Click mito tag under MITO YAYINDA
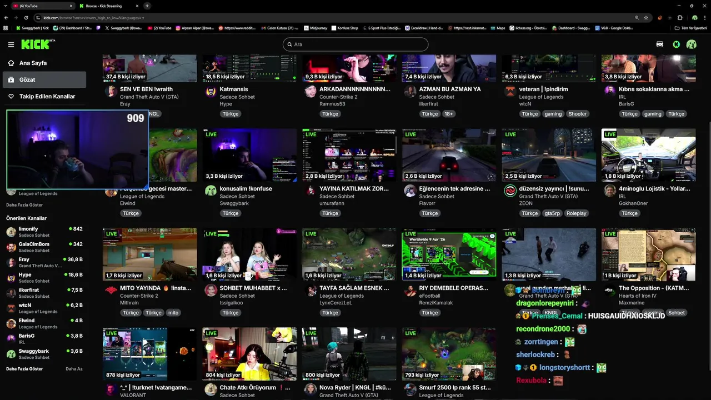Image resolution: width=711 pixels, height=400 pixels. click(x=173, y=313)
